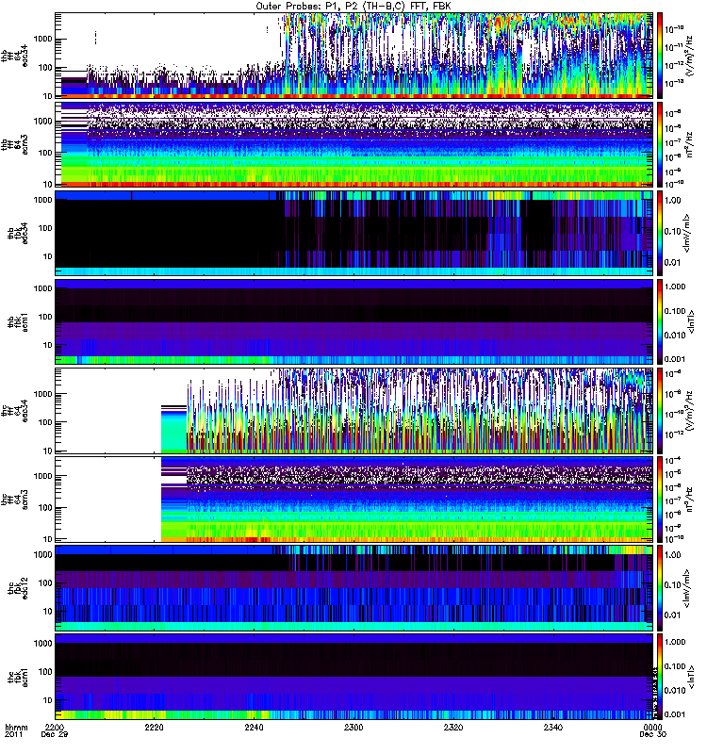Click the thc fbk scm1 color bar

660,678
